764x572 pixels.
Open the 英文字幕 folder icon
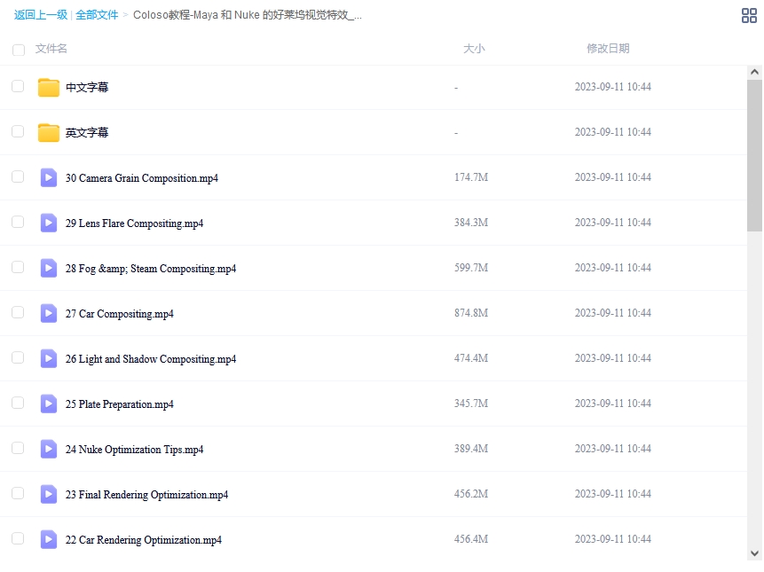pyautogui.click(x=49, y=132)
